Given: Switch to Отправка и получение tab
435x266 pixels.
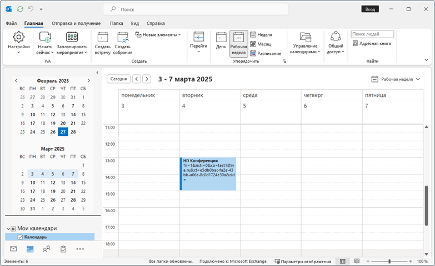Looking at the screenshot, I should (x=76, y=23).
